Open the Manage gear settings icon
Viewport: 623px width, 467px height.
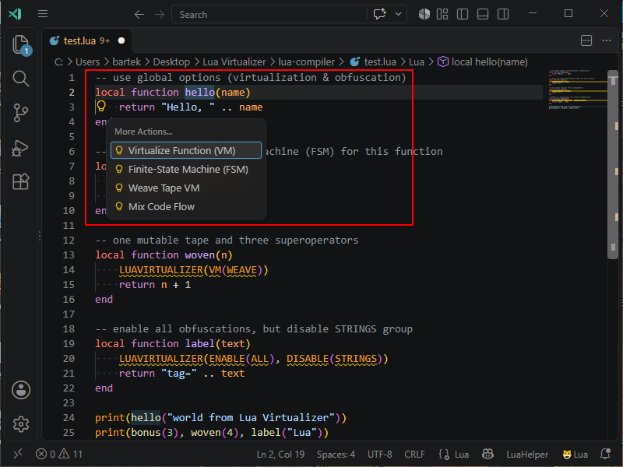(21, 424)
